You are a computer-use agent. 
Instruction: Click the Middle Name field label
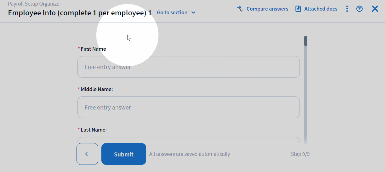96,89
